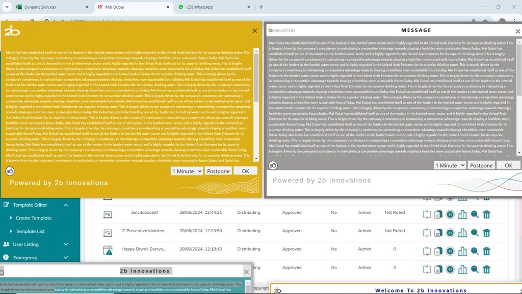Screen dimensions: 522x294
Task: Click the date '28/06/2024, 12:33:50'
Action: tap(201, 231)
